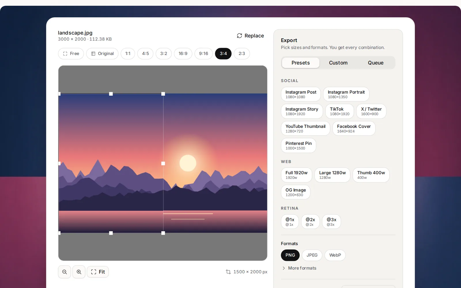Select the Thumb 400w web preset
The height and width of the screenshot is (288, 461).
point(371,175)
